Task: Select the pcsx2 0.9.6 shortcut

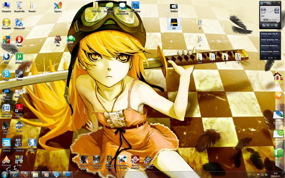Action: coord(6,145)
